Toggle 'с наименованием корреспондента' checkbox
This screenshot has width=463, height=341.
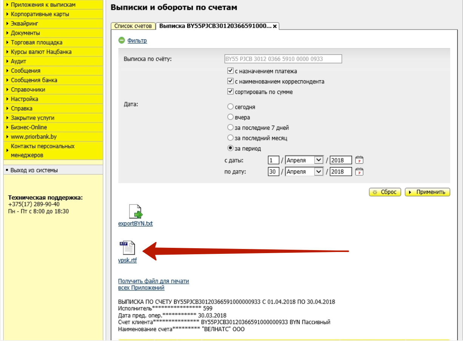pyautogui.click(x=230, y=81)
